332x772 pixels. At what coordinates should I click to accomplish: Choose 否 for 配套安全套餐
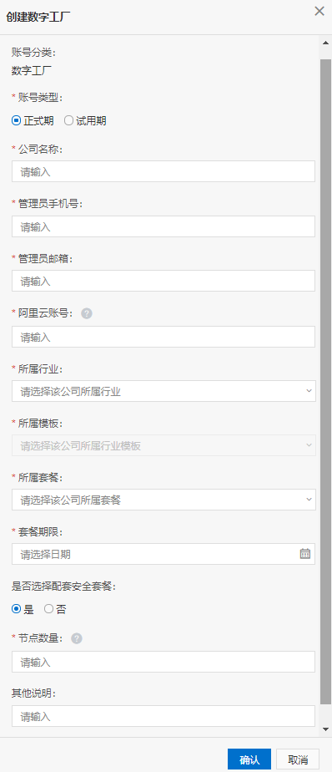pyautogui.click(x=55, y=609)
